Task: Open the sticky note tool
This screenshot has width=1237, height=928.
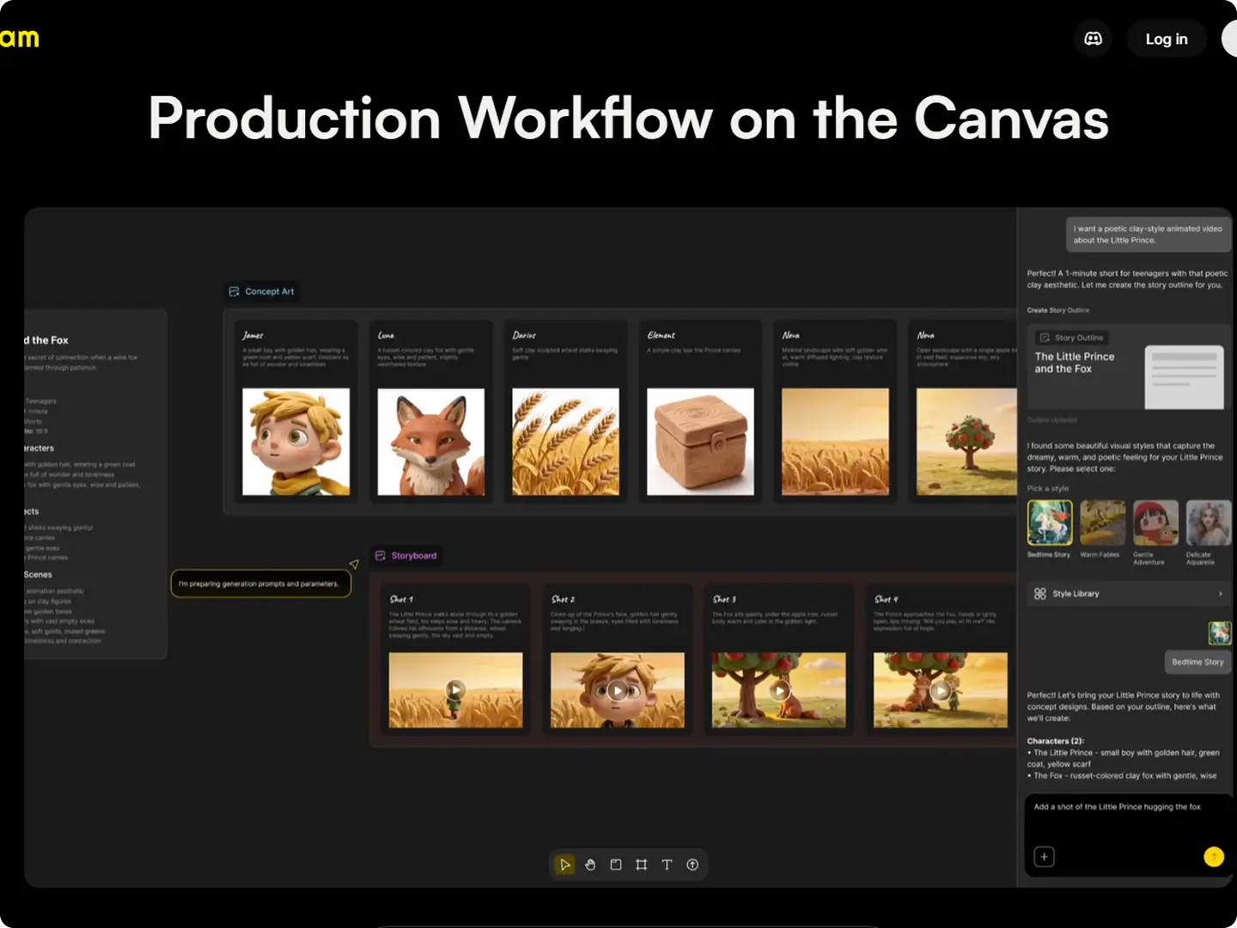Action: point(615,864)
